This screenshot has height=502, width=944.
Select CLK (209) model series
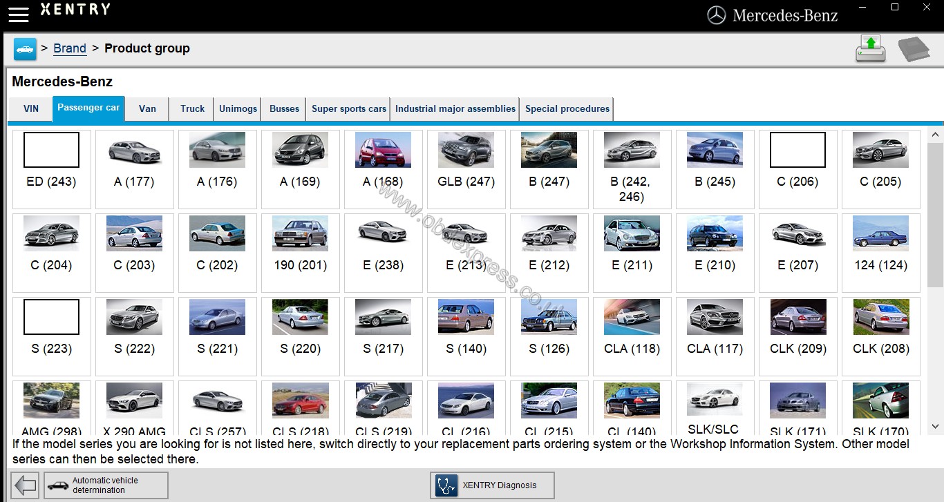click(798, 336)
